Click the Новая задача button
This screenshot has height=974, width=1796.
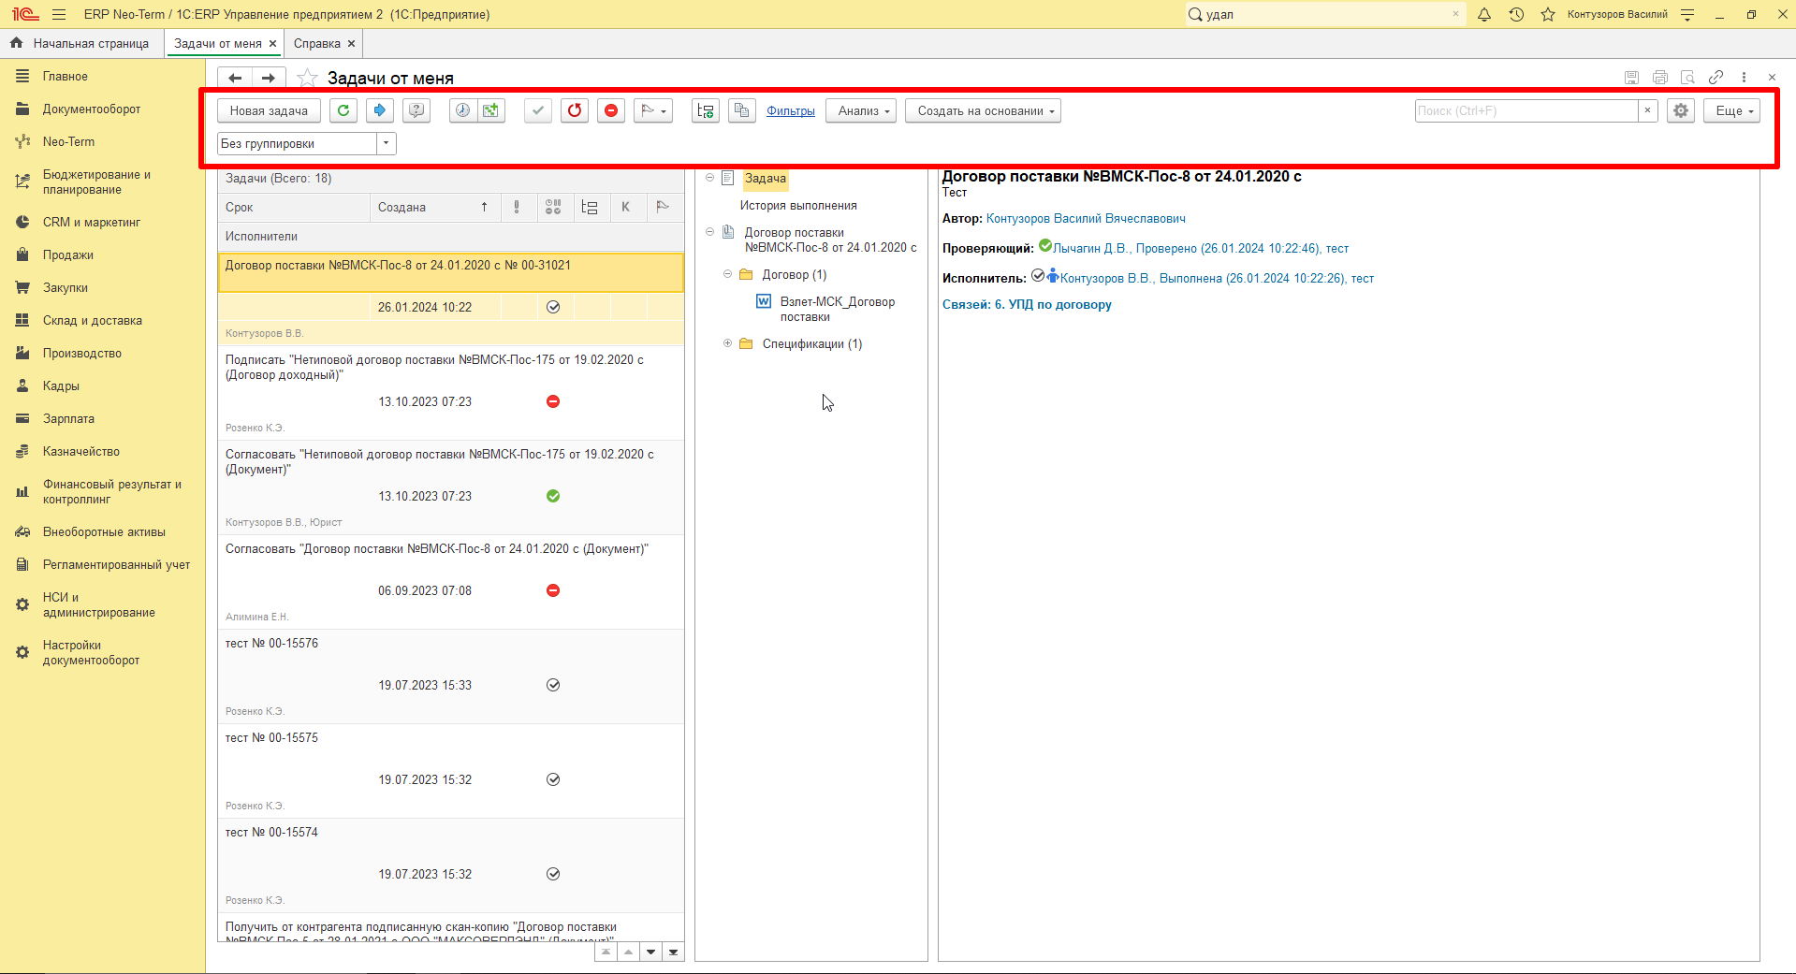pos(269,110)
